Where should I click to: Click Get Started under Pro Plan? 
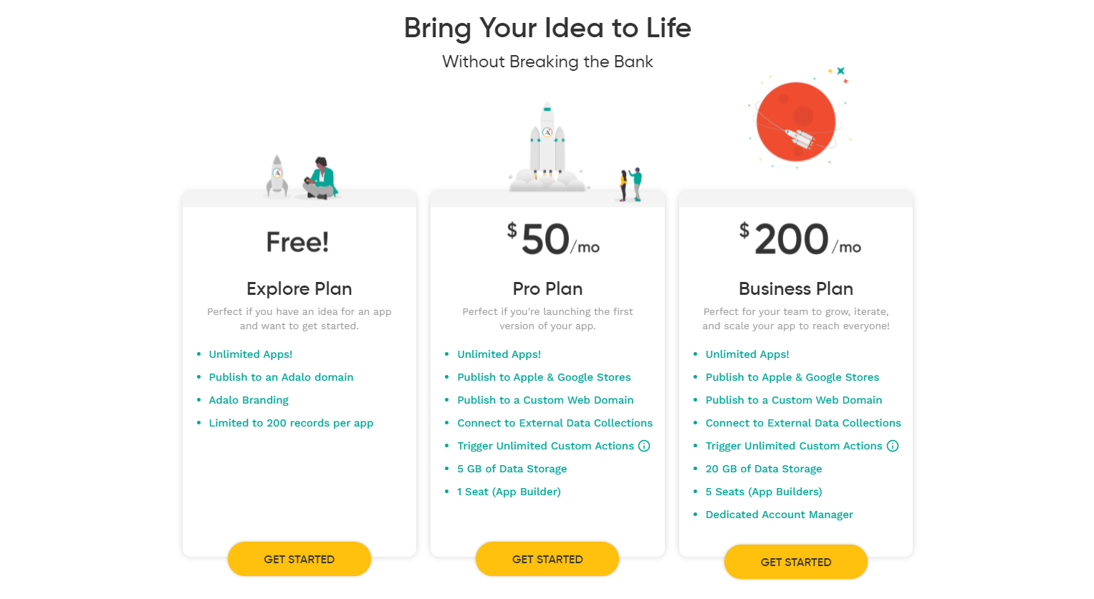pos(547,559)
